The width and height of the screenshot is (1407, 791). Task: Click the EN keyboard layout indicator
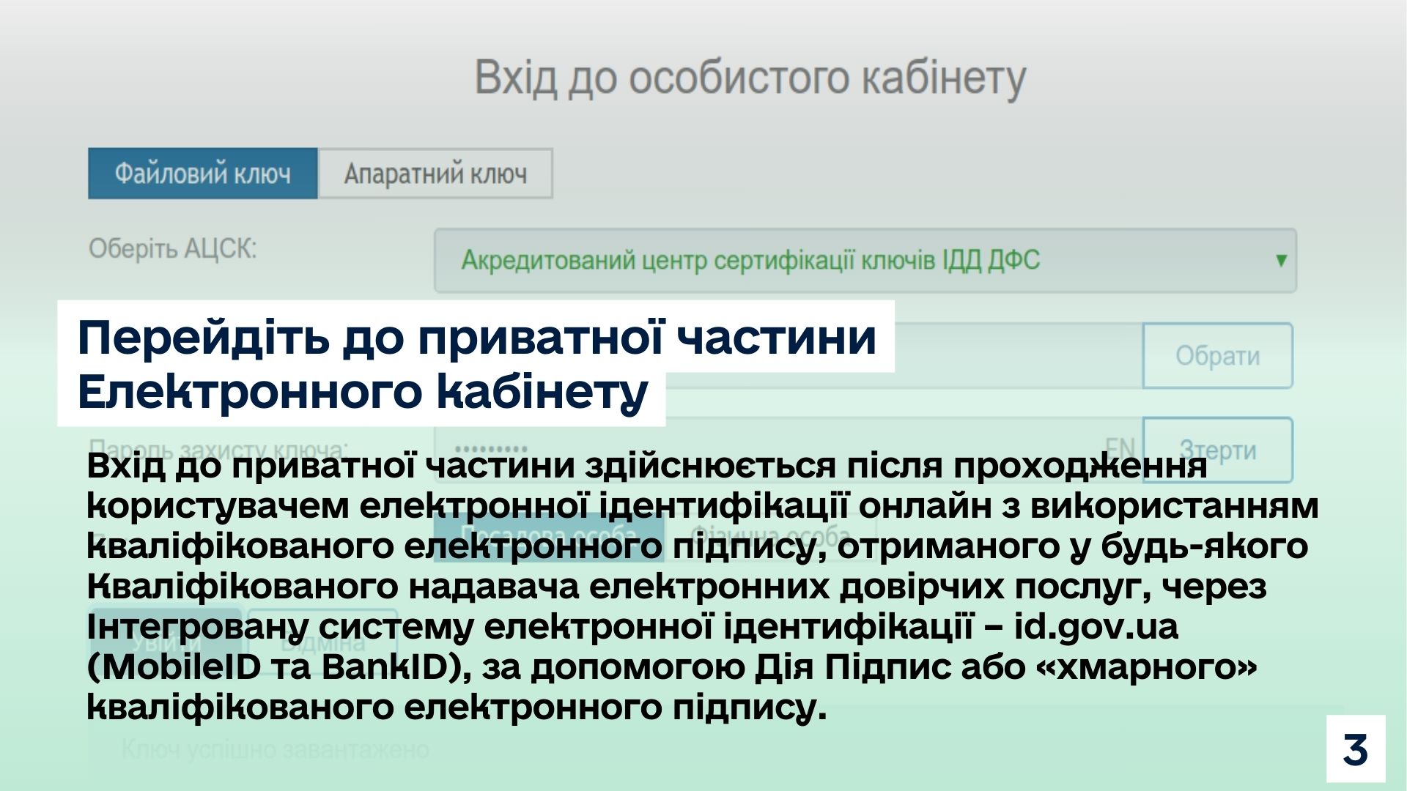pos(1119,445)
